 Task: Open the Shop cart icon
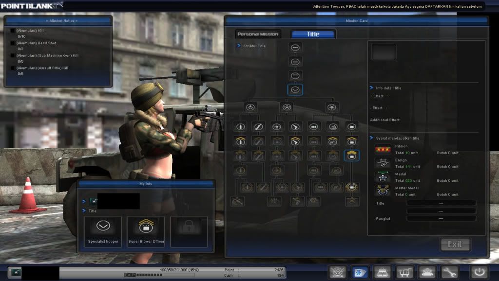[x=404, y=272]
